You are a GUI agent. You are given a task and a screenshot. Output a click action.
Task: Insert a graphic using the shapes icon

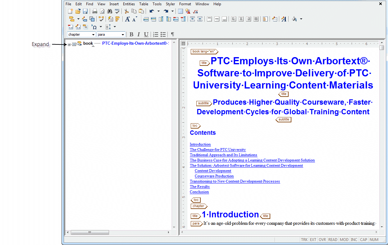pos(188,11)
